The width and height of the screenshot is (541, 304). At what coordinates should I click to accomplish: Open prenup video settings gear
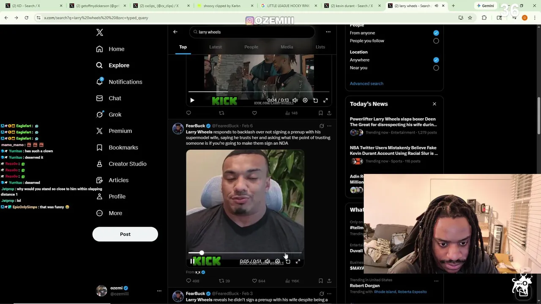(x=277, y=261)
